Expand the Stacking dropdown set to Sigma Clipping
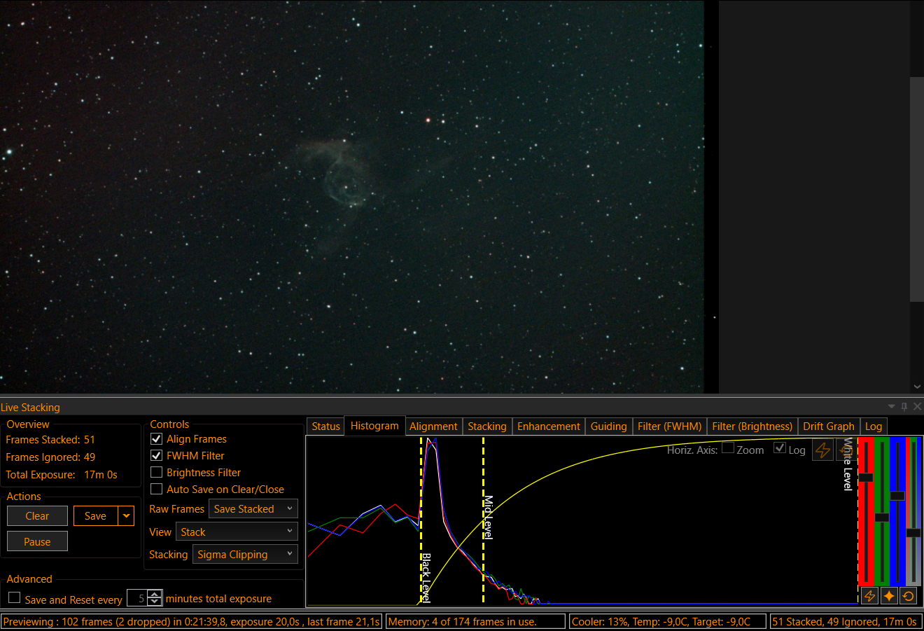Screen dimensions: 924x631 tap(245, 555)
